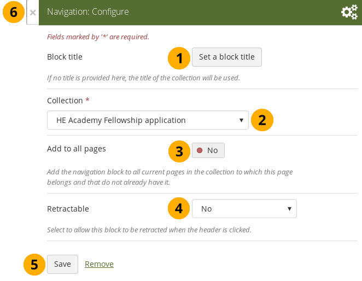Click the gears configuration icon in header
The height and width of the screenshot is (281, 362).
(x=349, y=12)
